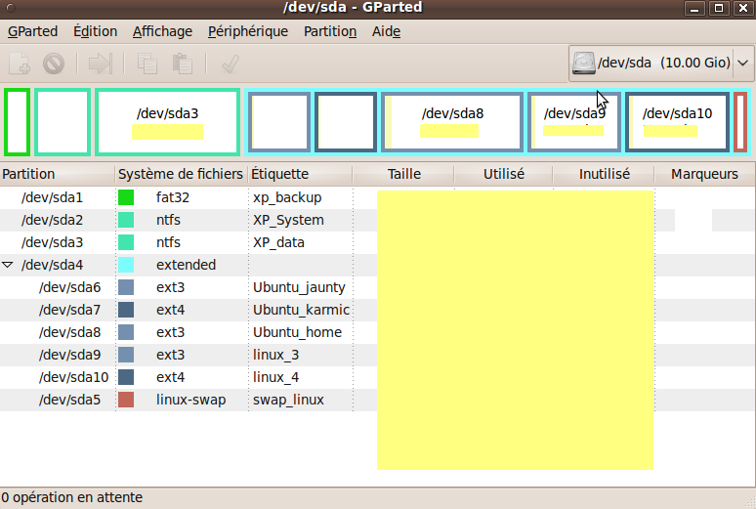
Task: Click the linux_3 label
Action: (275, 355)
